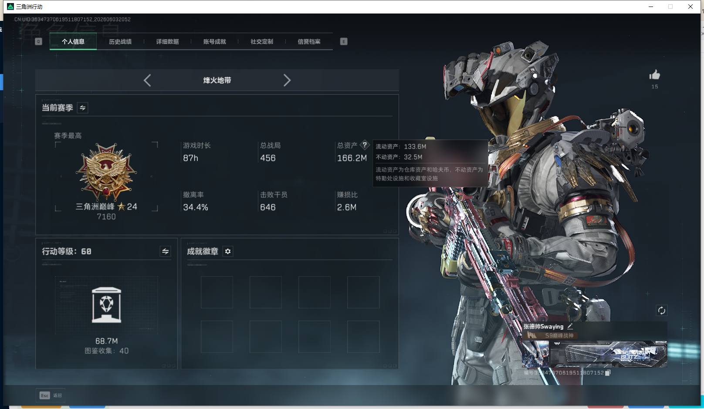704x409 pixels.
Task: Open the 详细数据 tab
Action: [168, 41]
